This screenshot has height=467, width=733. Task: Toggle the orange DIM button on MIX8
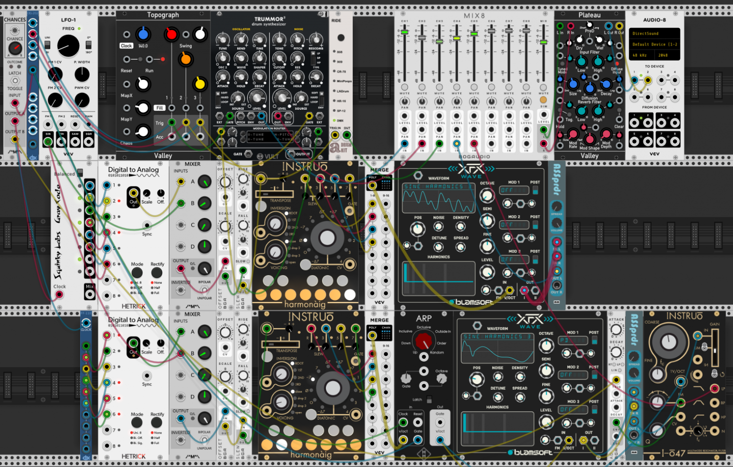(x=543, y=100)
